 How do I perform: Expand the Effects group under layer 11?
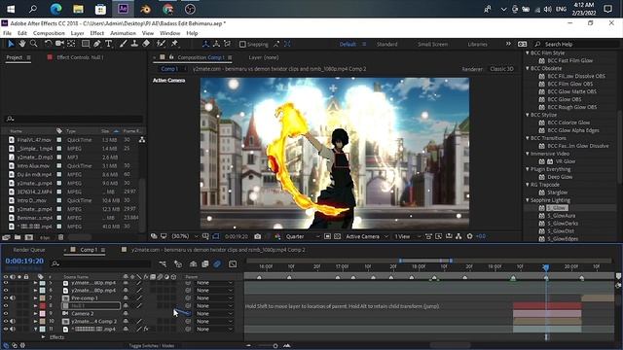pos(43,337)
